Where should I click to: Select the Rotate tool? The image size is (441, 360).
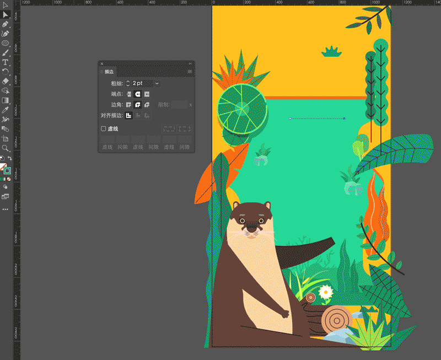coord(5,72)
